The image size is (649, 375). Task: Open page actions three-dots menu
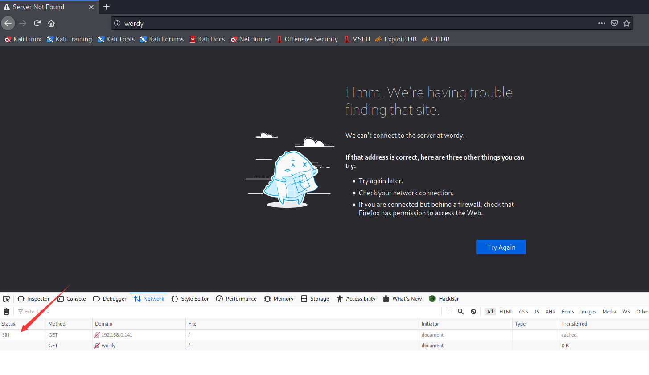pos(602,23)
